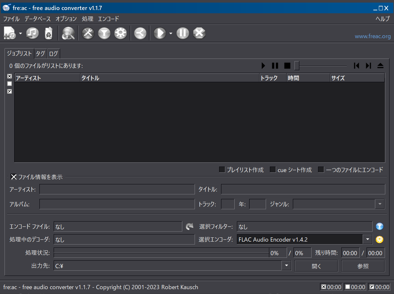The image size is (394, 294).
Task: Click the start encoding play icon
Action: click(160, 33)
